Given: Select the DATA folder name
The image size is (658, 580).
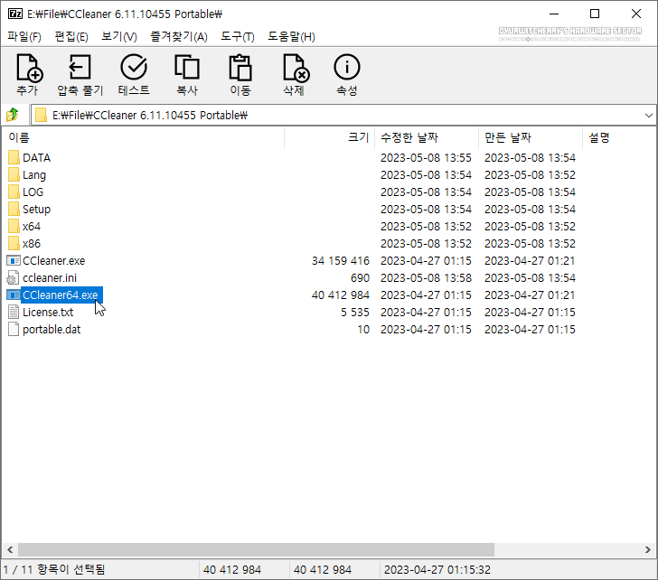Looking at the screenshot, I should point(36,158).
